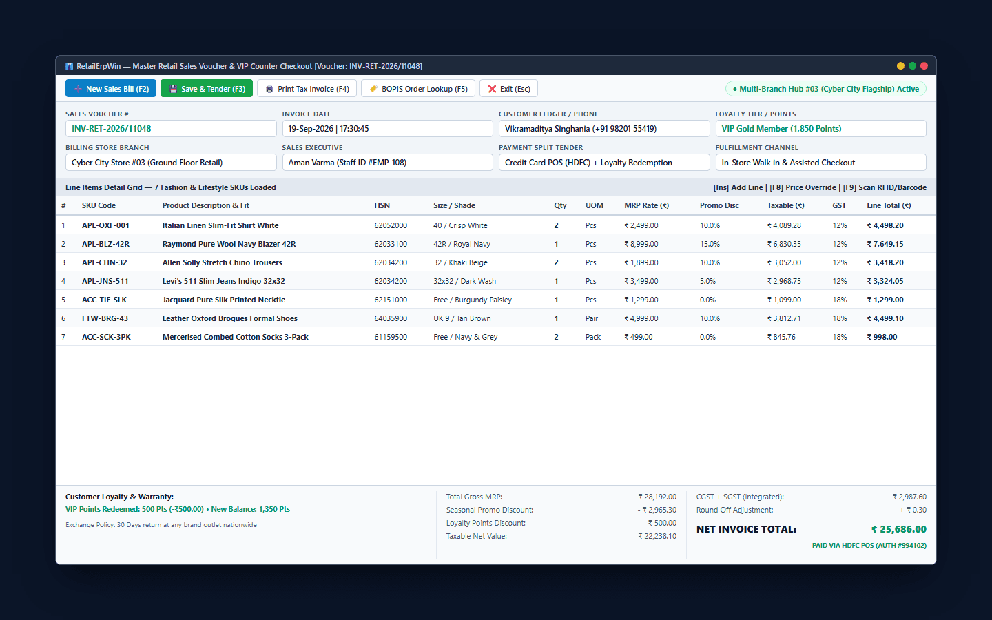Open the Fulfillment Channel field
Image resolution: width=992 pixels, height=620 pixels.
[820, 163]
